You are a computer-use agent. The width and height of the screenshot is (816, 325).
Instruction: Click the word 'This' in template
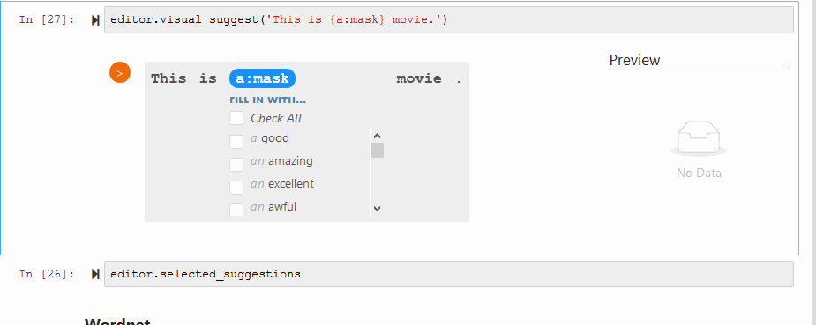coord(168,78)
